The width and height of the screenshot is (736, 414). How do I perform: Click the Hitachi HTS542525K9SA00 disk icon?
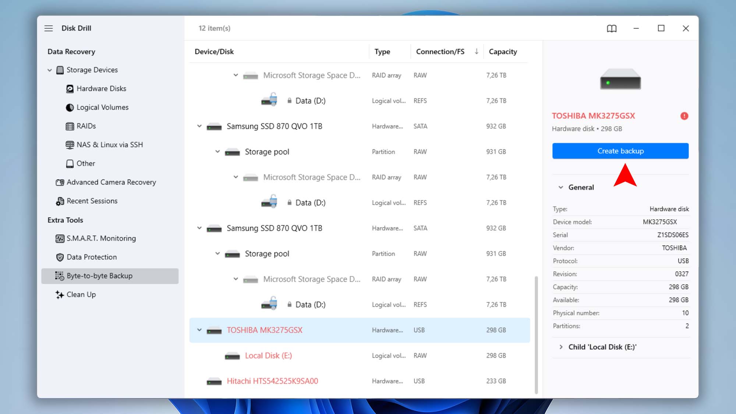tap(214, 381)
